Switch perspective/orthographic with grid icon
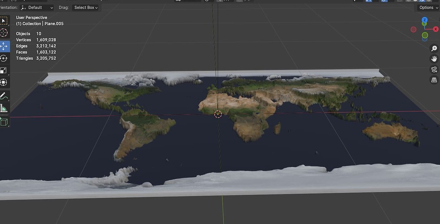440x224 pixels. tap(434, 80)
